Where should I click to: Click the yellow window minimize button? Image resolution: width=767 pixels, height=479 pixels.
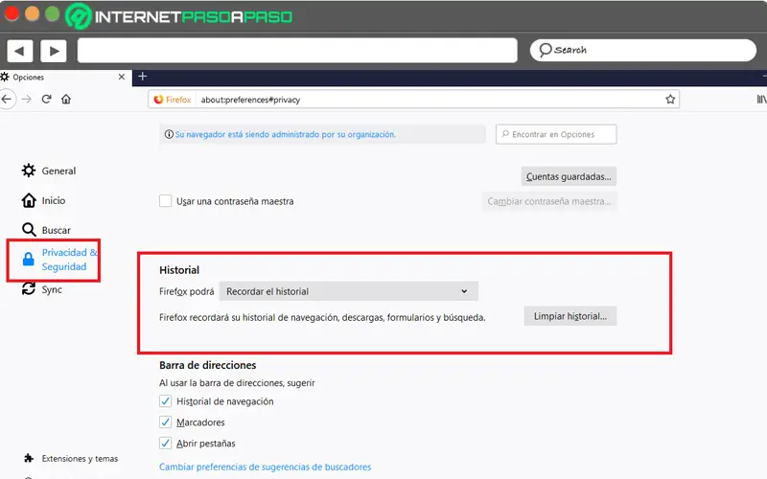point(32,13)
